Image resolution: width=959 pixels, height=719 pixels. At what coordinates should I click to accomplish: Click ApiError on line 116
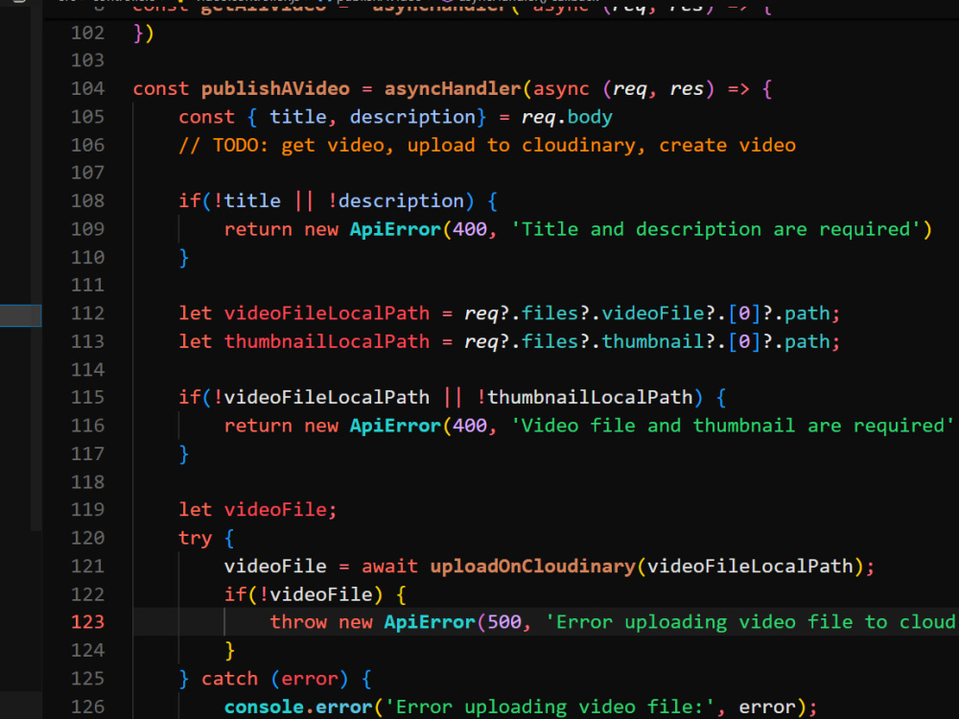click(x=395, y=426)
